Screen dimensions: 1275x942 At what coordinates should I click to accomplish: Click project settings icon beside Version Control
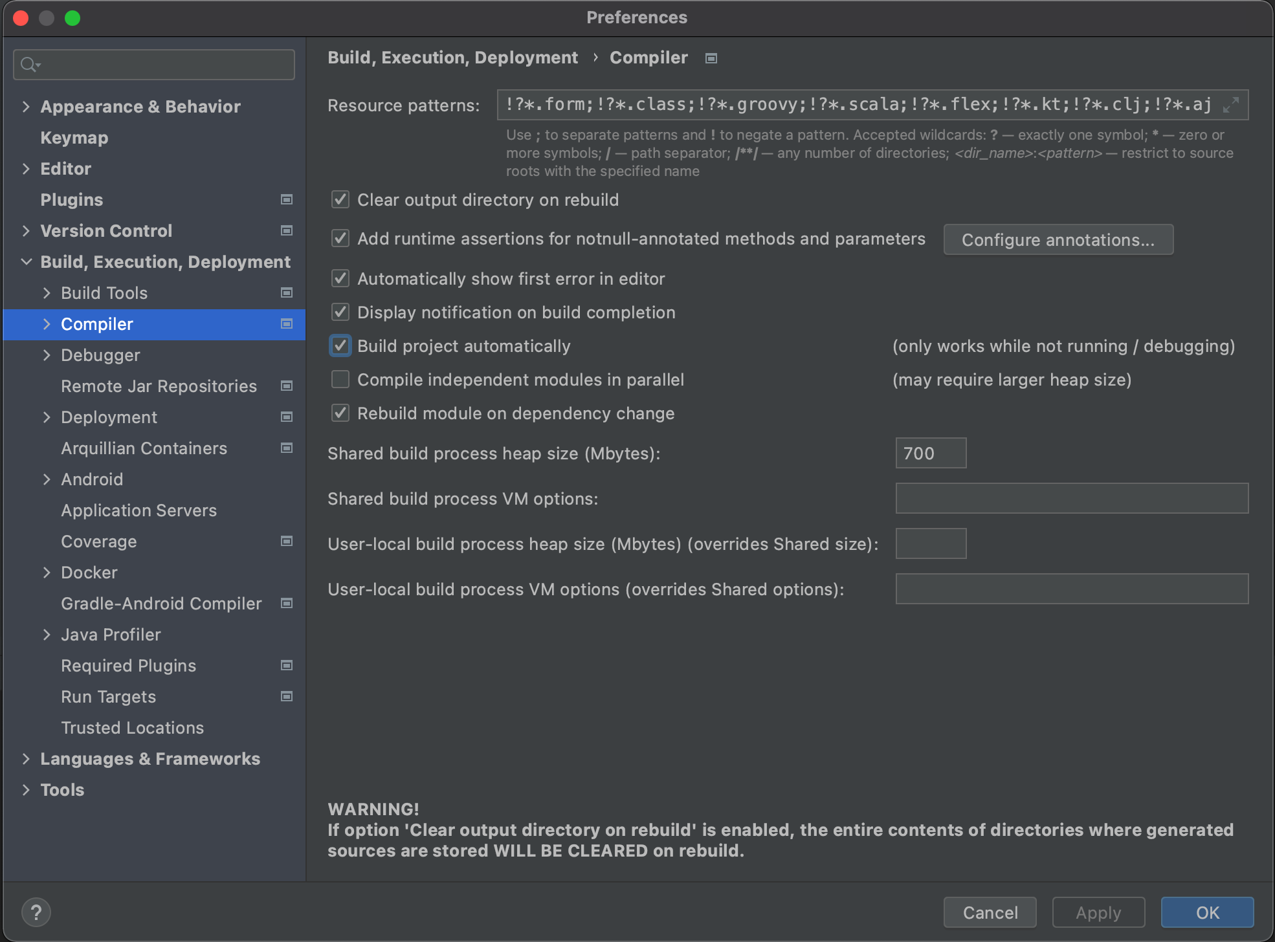pyautogui.click(x=287, y=230)
